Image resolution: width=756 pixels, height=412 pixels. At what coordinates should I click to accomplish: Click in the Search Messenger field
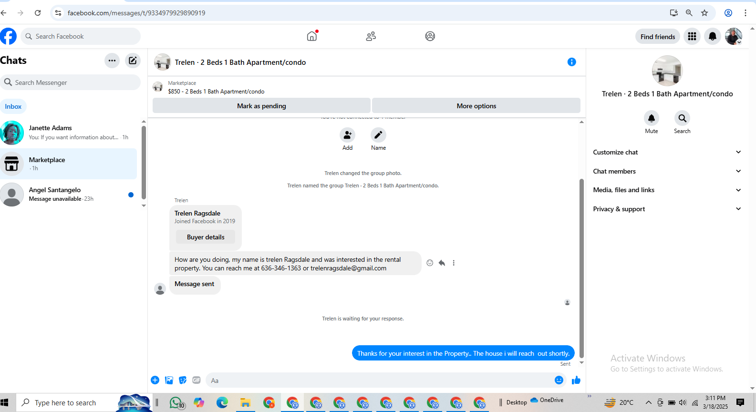(x=70, y=82)
